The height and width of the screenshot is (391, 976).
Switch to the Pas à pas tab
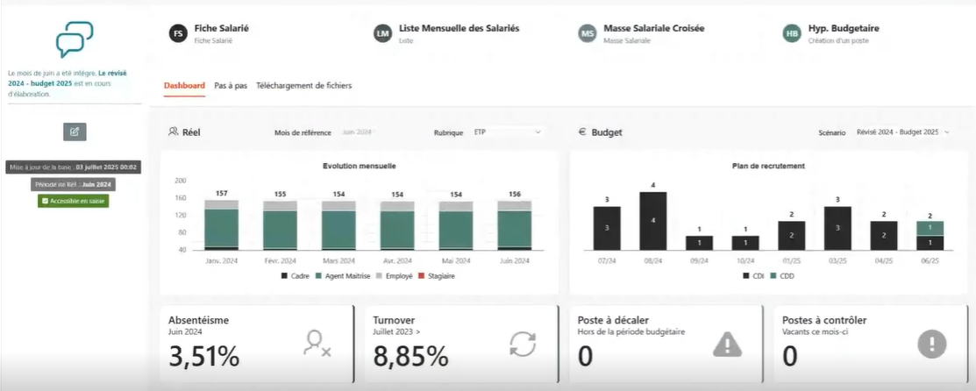point(231,86)
